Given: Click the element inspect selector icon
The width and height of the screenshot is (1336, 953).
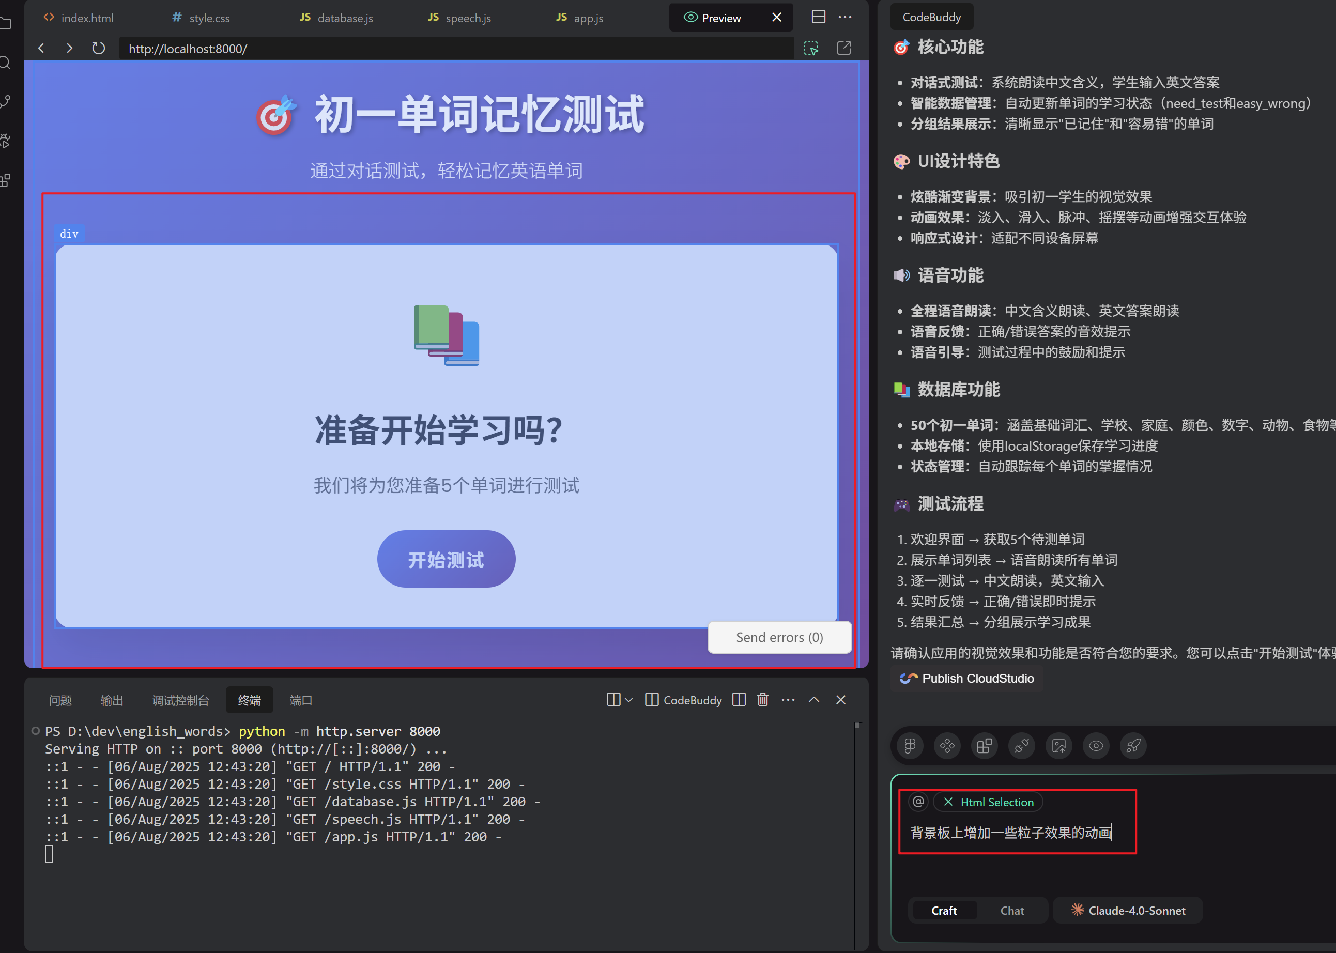Looking at the screenshot, I should coord(811,48).
